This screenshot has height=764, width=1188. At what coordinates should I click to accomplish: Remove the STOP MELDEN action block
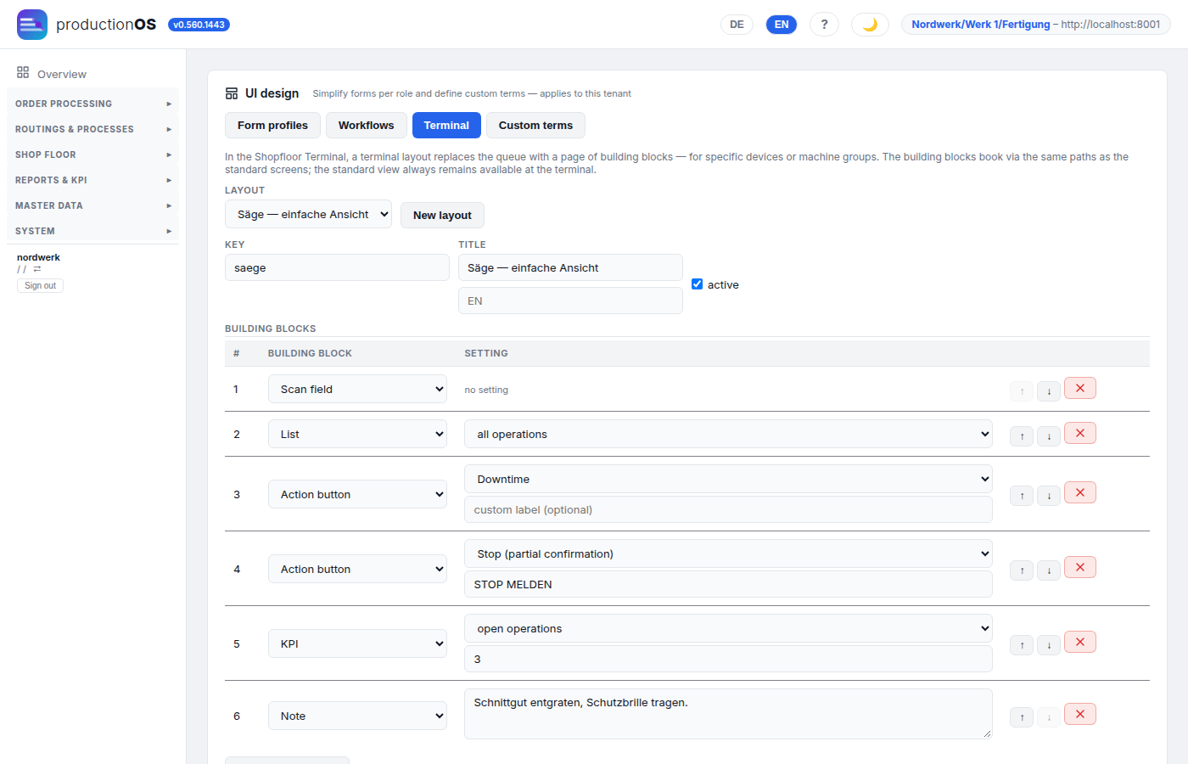click(x=1080, y=567)
